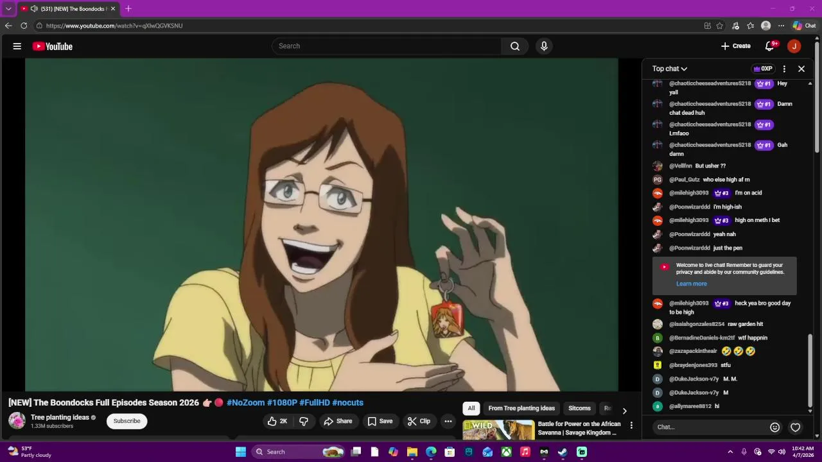Launch Steam from the taskbar

tap(563, 452)
